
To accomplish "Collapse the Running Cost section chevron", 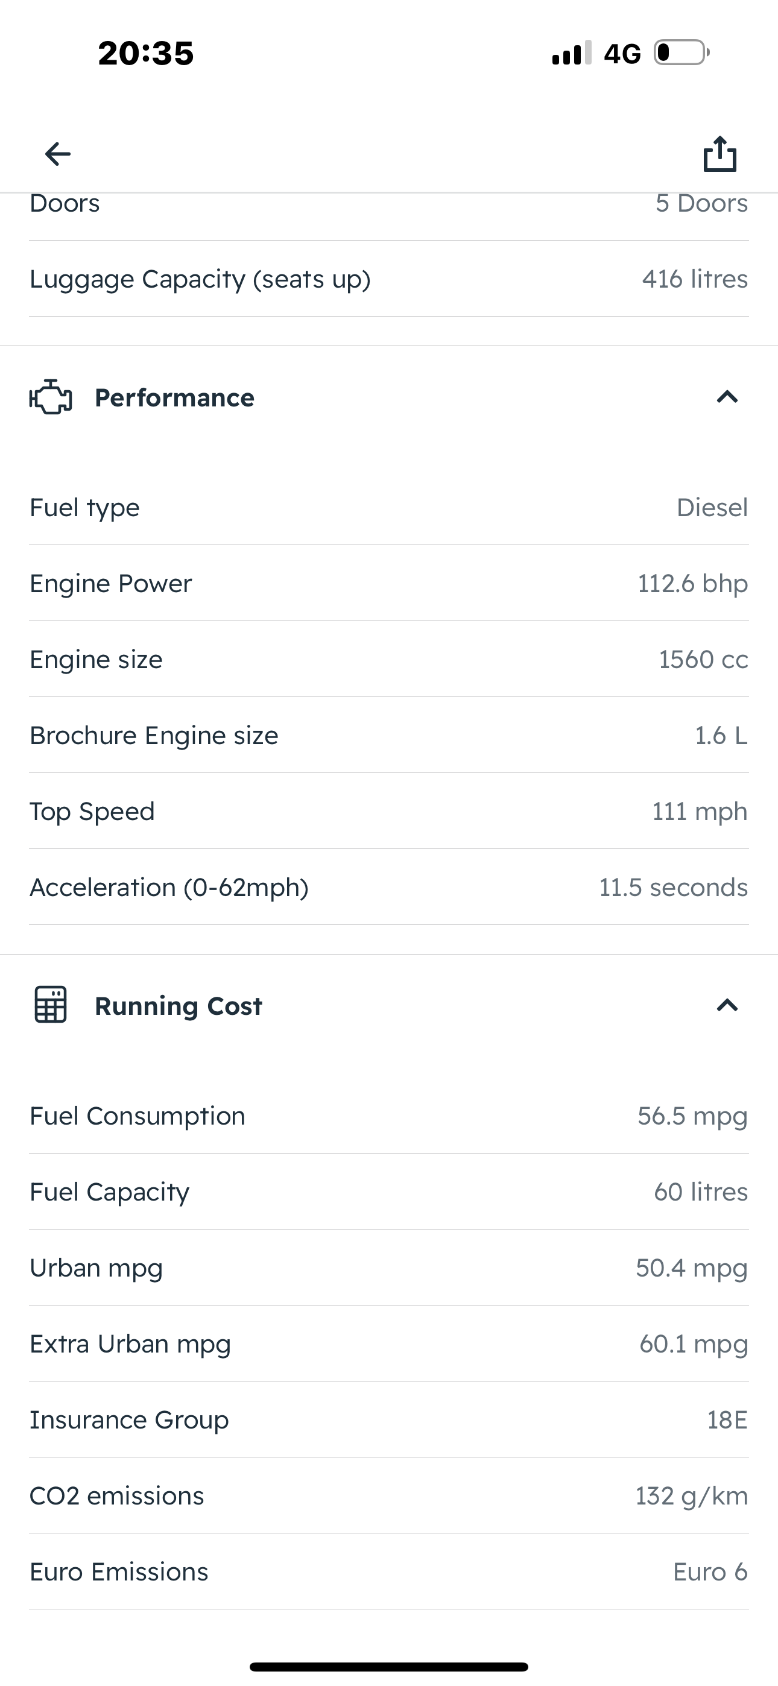I will pos(727,1005).
